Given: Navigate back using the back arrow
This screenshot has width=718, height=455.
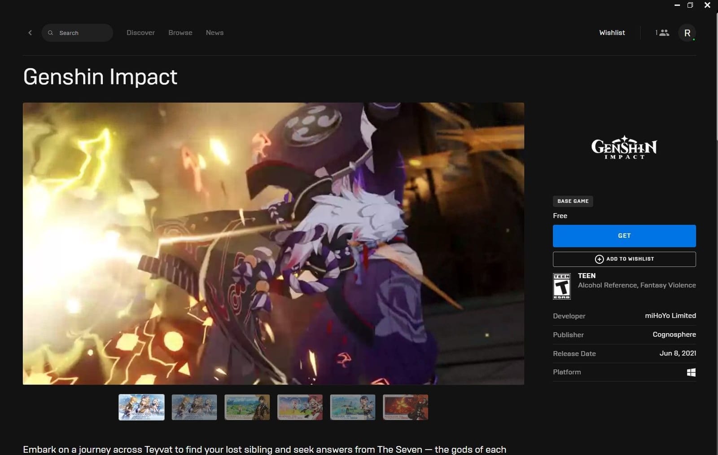Looking at the screenshot, I should coord(30,32).
